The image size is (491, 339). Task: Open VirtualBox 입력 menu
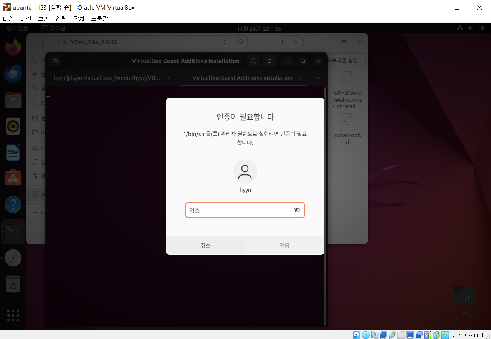(x=61, y=18)
